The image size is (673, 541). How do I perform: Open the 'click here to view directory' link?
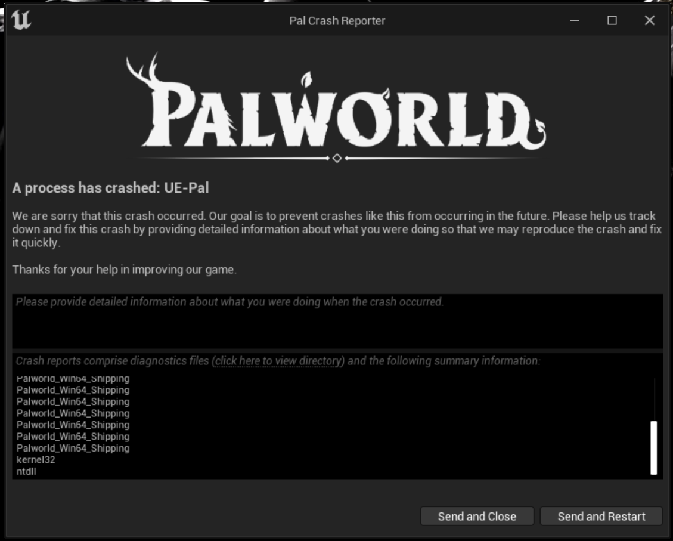pos(278,361)
